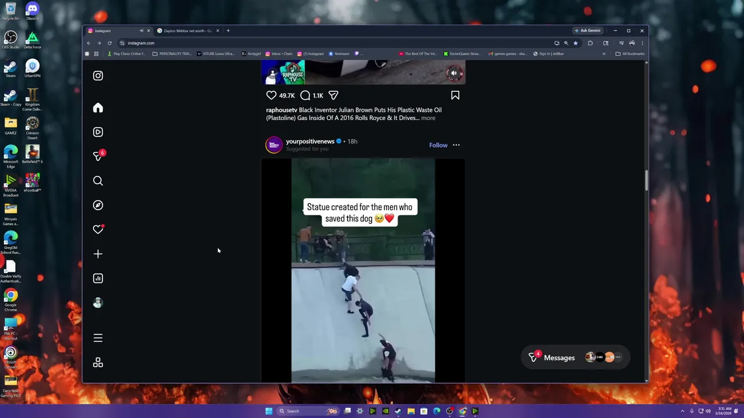Open Microsoft Edge from the taskbar
The height and width of the screenshot is (418, 744).
coord(437,411)
